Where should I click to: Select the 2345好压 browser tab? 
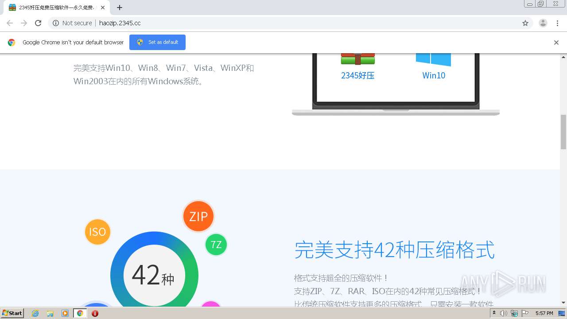56,8
